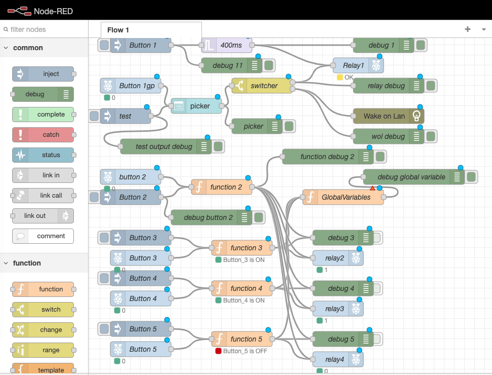Enable the debug 5 node output
This screenshot has height=375, width=492.
click(x=378, y=339)
